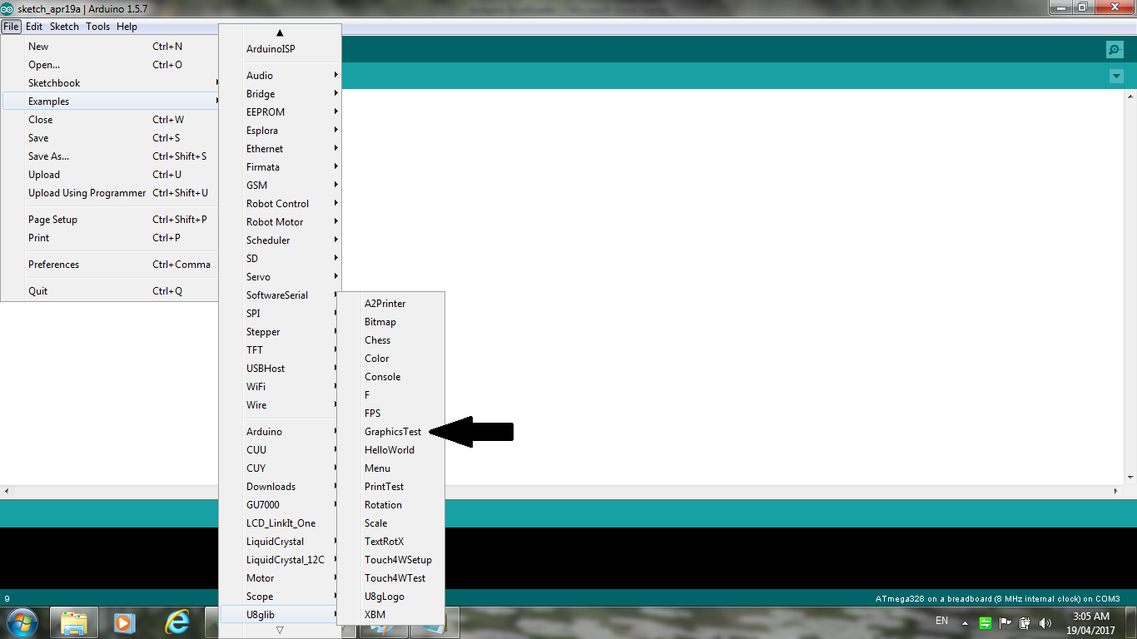This screenshot has width=1137, height=639.
Task: Choose Quit from File menu
Action: (111, 291)
